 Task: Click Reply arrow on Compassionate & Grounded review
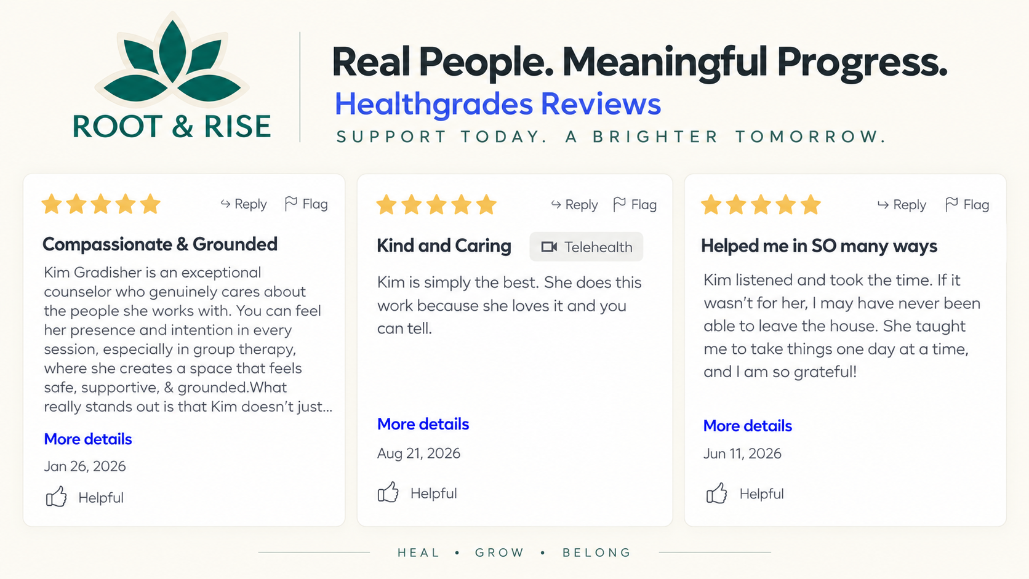click(x=243, y=204)
